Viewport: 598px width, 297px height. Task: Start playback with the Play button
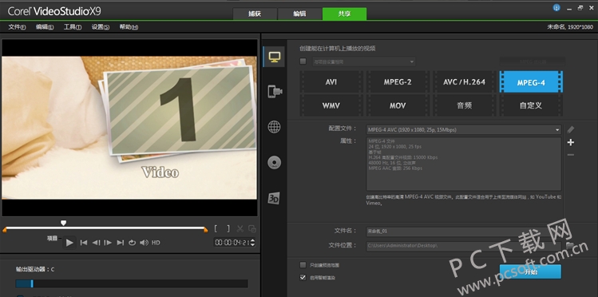pyautogui.click(x=69, y=243)
